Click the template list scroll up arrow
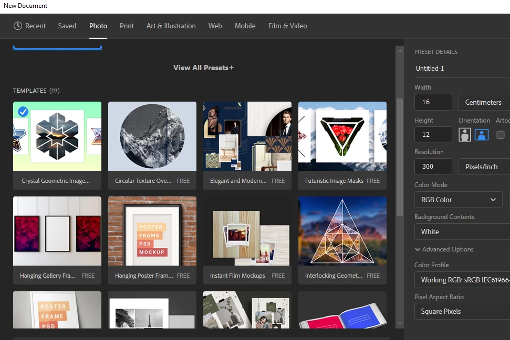 click(x=400, y=51)
